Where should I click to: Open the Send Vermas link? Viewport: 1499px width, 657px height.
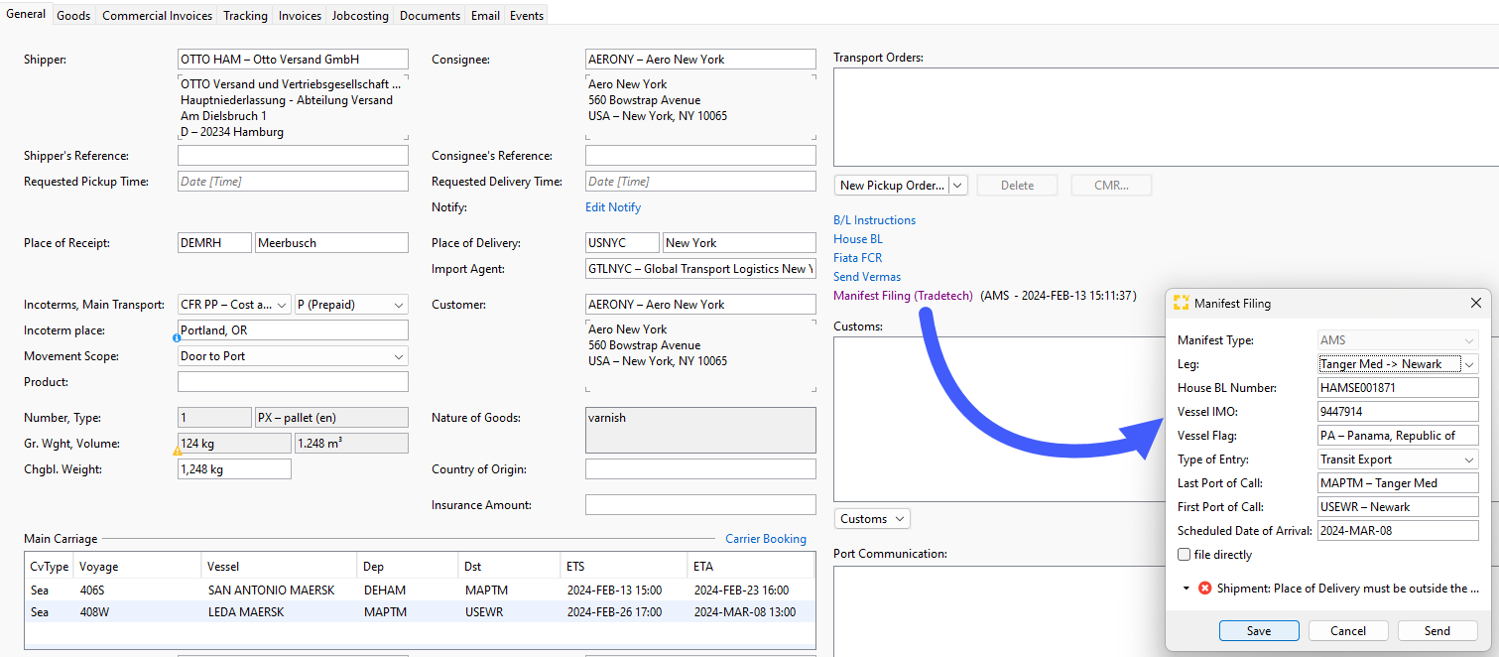point(867,277)
